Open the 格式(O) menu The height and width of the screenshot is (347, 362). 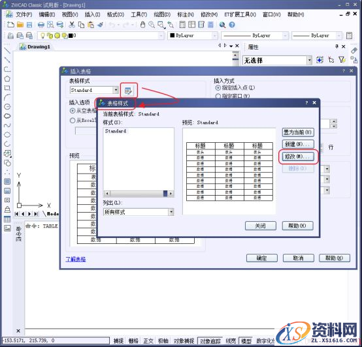(116, 14)
